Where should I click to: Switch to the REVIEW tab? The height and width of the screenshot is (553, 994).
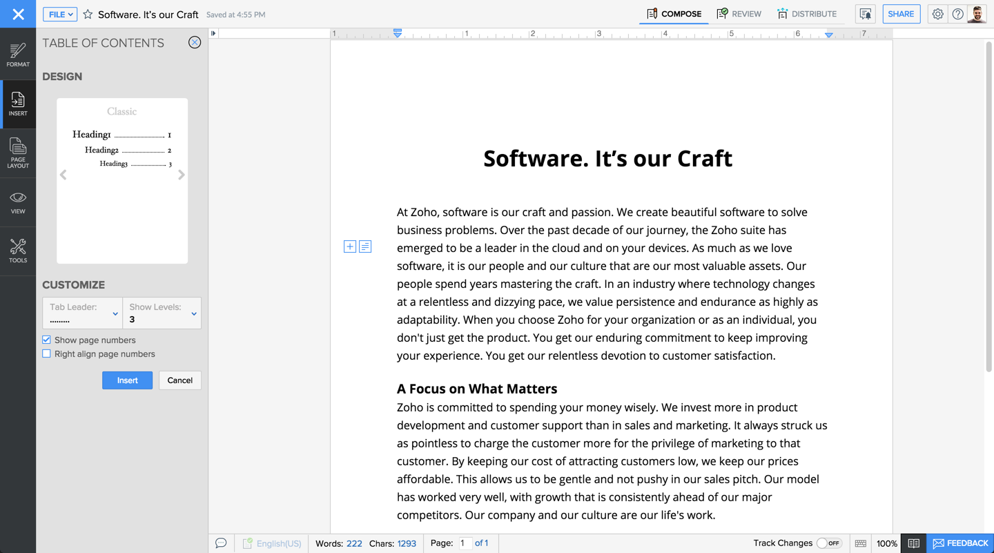739,13
